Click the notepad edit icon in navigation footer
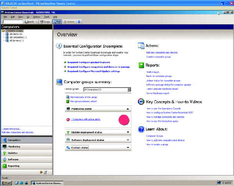Screen dimensions: 234x186 point(45,172)
